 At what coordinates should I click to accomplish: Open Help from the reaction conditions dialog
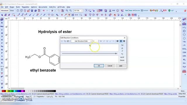click(x=121, y=66)
